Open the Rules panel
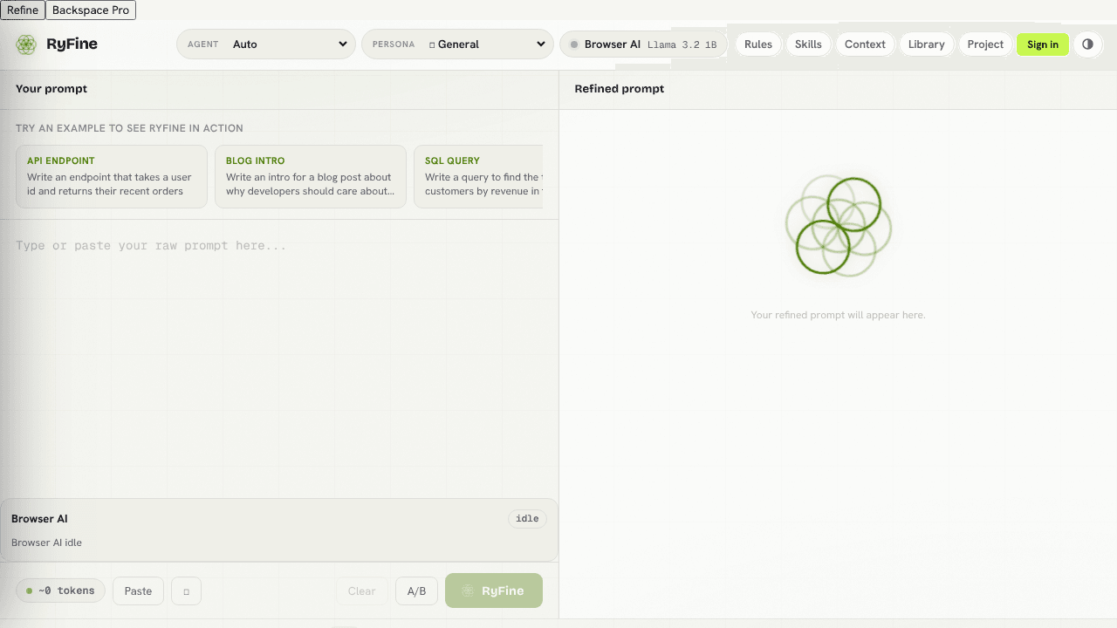The width and height of the screenshot is (1117, 628). point(758,44)
